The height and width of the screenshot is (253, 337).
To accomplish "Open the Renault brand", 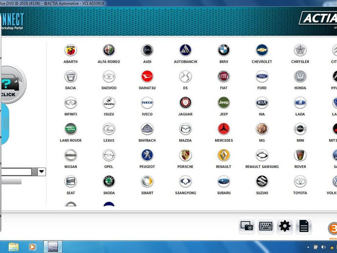I will tap(224, 155).
